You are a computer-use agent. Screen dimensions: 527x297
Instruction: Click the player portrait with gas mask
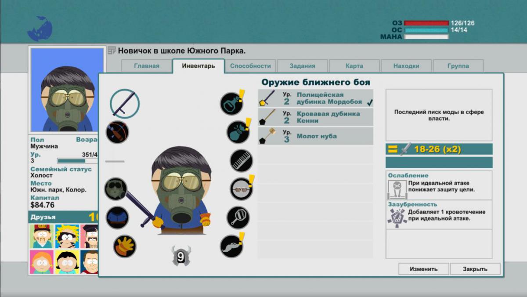(x=67, y=90)
